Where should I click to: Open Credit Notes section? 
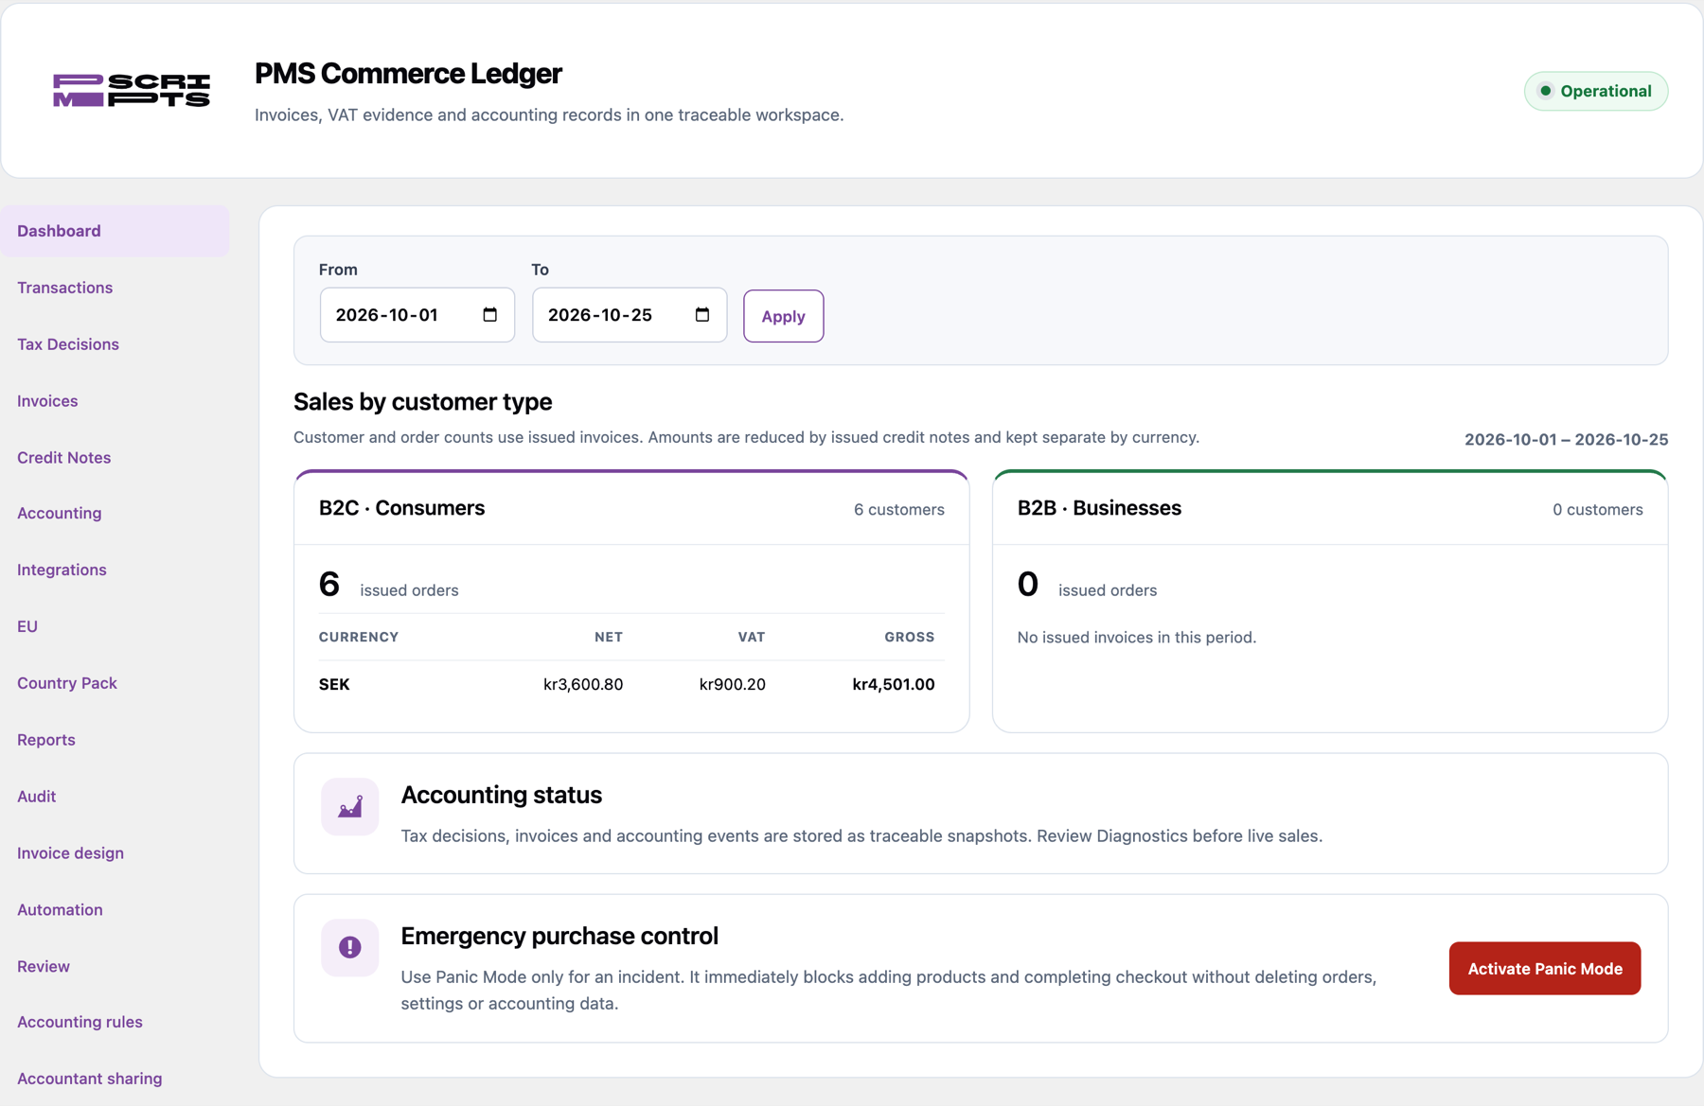click(x=63, y=457)
